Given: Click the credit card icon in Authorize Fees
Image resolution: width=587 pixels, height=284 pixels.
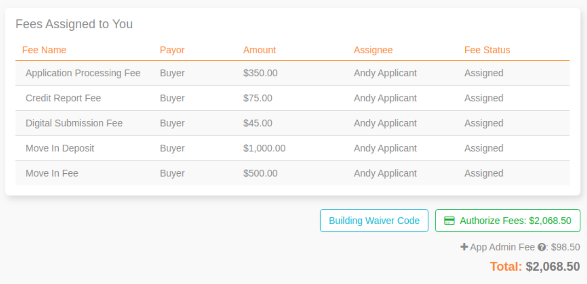Looking at the screenshot, I should (449, 221).
